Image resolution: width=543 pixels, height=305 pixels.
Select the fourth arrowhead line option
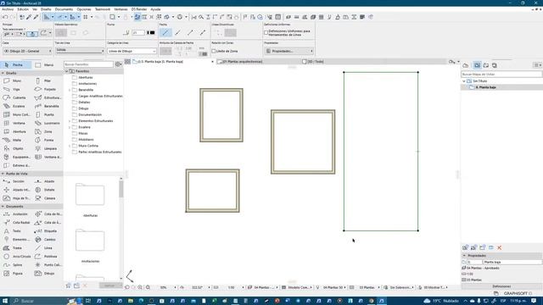point(203,32)
